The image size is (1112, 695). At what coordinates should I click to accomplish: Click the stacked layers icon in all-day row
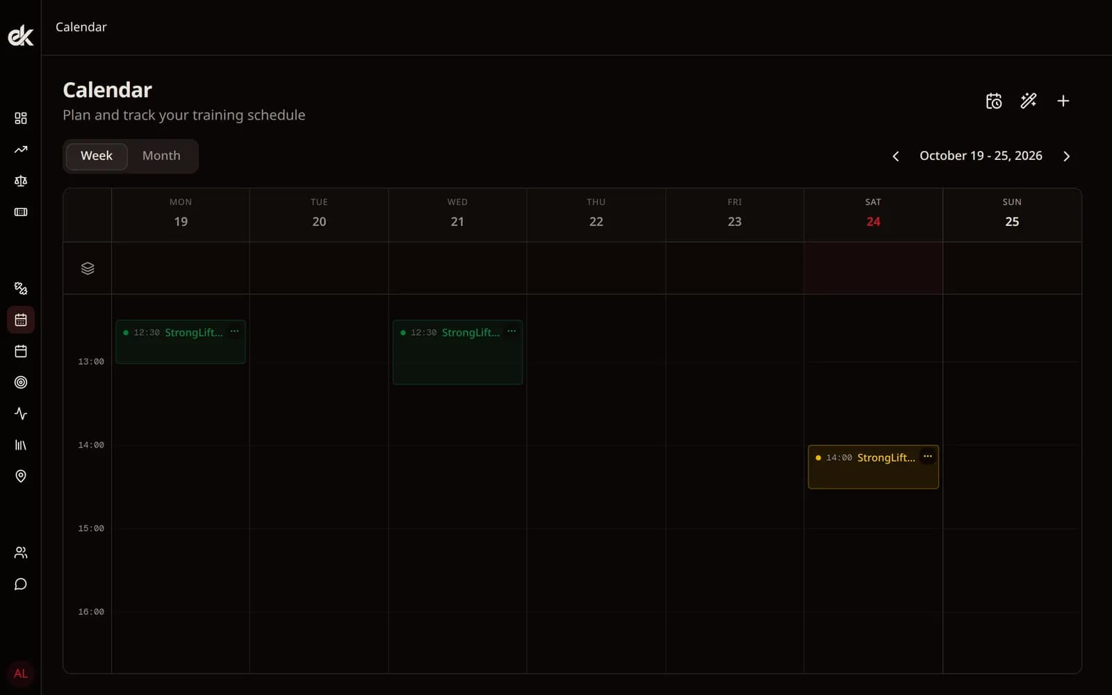click(88, 268)
